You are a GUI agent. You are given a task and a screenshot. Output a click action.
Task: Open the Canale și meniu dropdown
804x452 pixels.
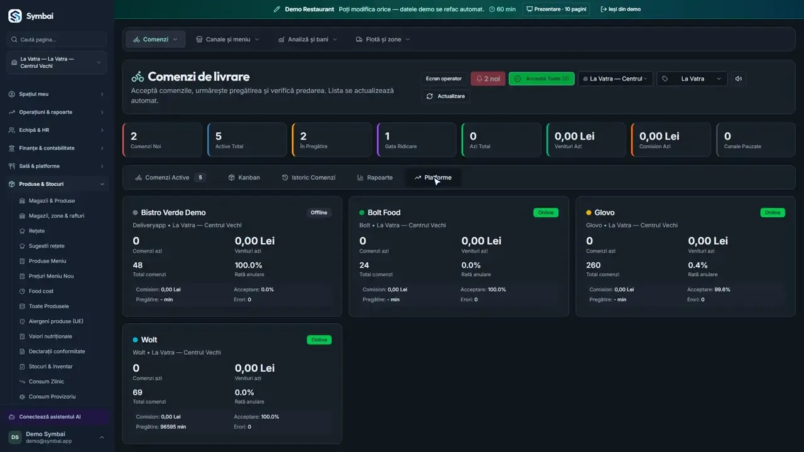[227, 40]
